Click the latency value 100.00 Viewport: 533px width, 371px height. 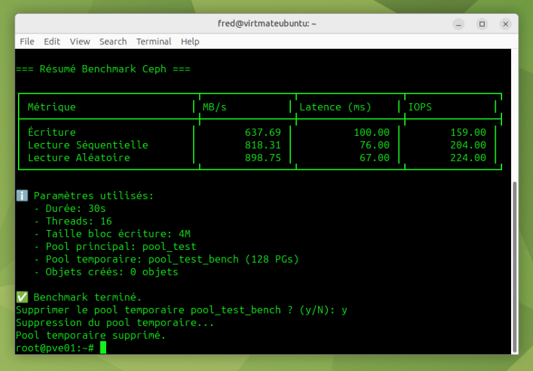[x=371, y=132]
